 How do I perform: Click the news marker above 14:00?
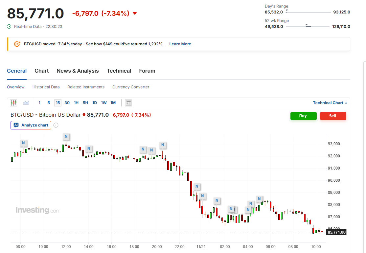(x=88, y=149)
